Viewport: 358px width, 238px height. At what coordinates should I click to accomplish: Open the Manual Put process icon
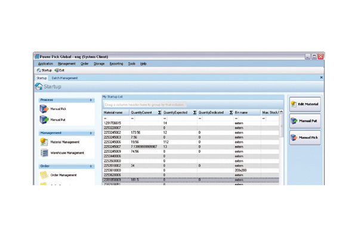44,120
